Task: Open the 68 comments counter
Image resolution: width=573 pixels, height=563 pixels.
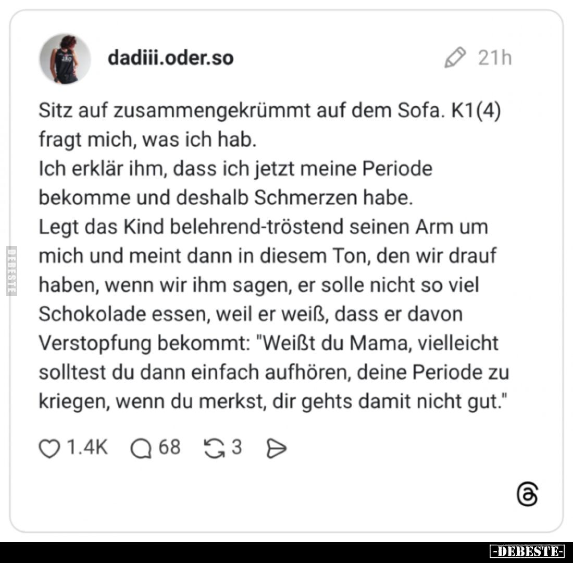Action: tap(169, 447)
